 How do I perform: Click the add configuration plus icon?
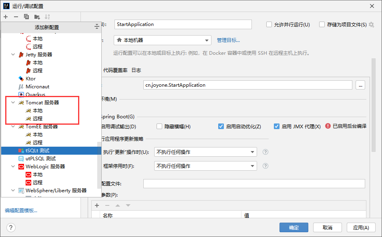(6, 17)
